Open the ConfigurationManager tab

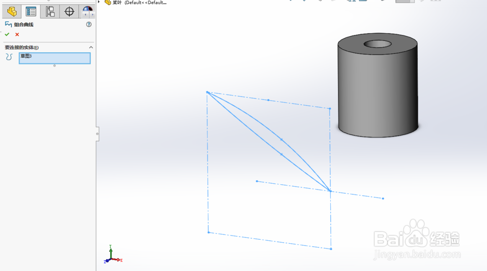point(50,12)
